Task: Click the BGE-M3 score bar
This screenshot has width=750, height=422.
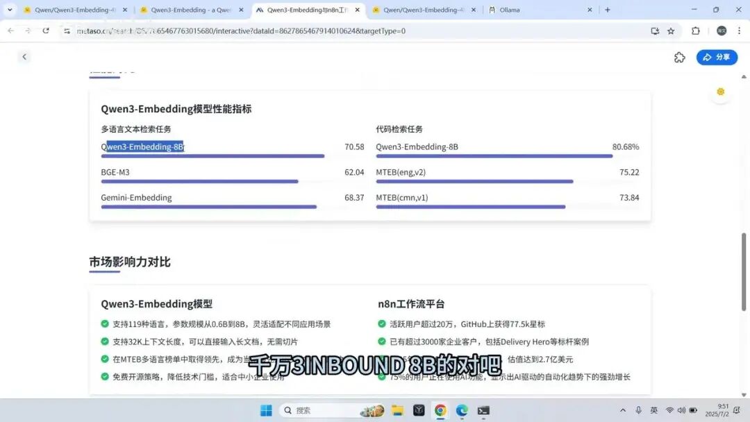Action: coord(199,181)
